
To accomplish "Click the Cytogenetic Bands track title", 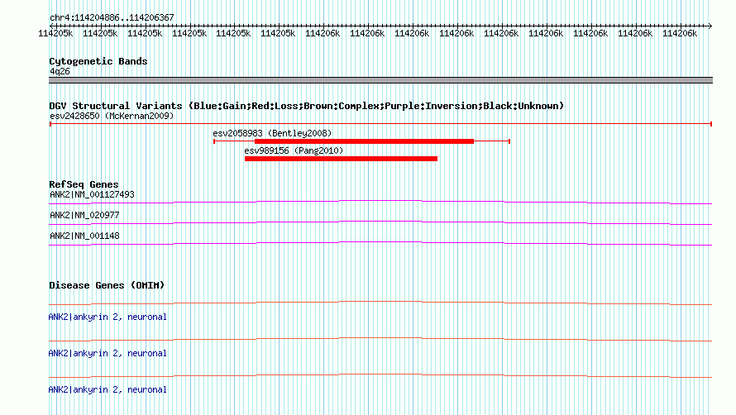I will 98,61.
